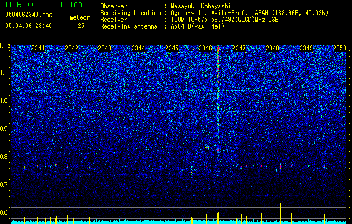
Task: Click the kHz axis unit label
Action: pos(5,45)
